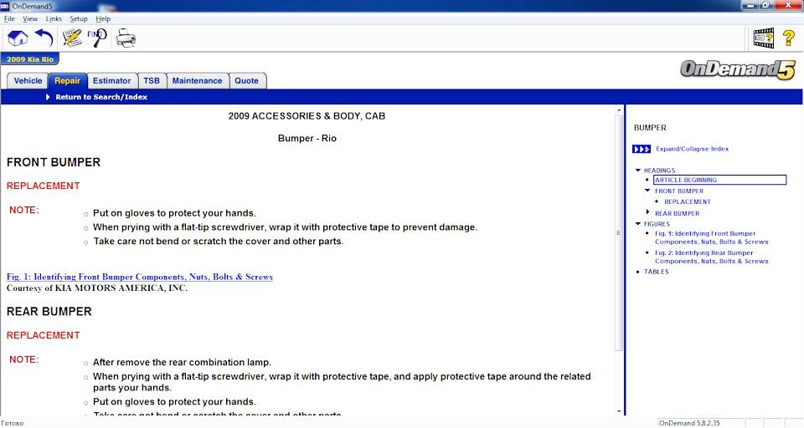Click the Expand/Collapse Index arrows icon
Screen dimensions: 804x428
pos(642,149)
